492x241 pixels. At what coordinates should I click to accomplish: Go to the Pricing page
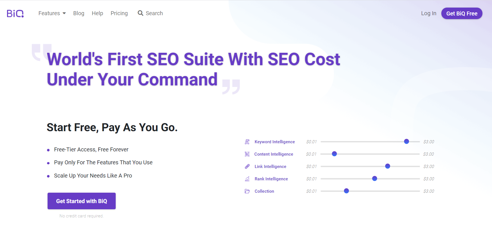tap(119, 13)
